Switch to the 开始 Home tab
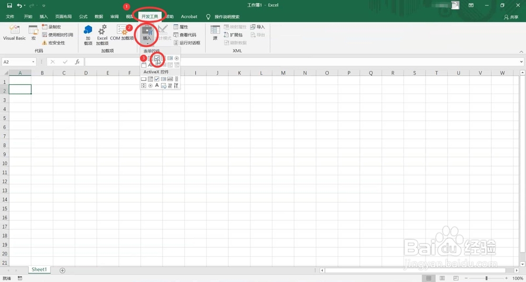 (x=28, y=16)
